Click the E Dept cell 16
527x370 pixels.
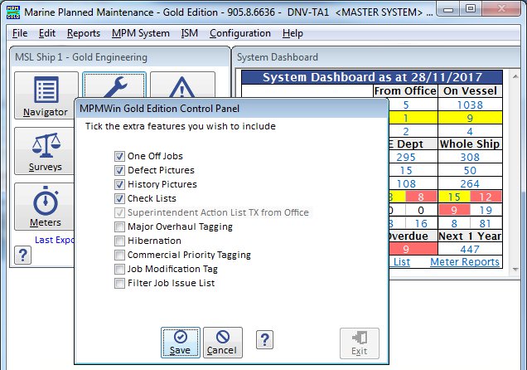421,223
